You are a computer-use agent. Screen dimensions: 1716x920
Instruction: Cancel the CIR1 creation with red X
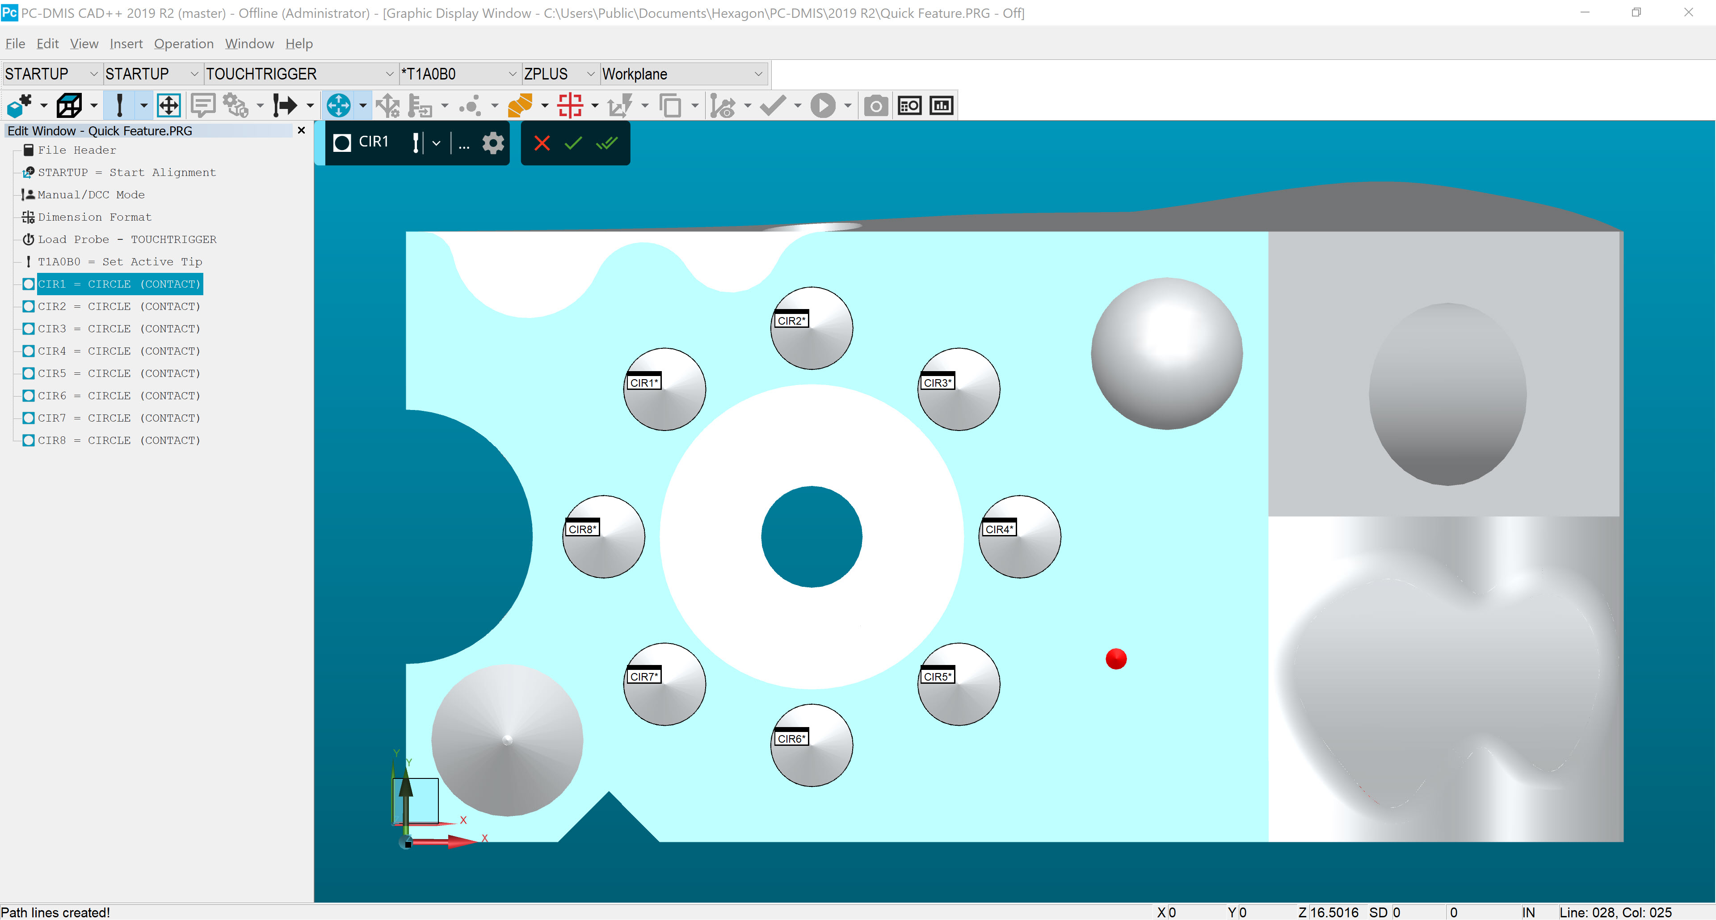[x=542, y=142]
